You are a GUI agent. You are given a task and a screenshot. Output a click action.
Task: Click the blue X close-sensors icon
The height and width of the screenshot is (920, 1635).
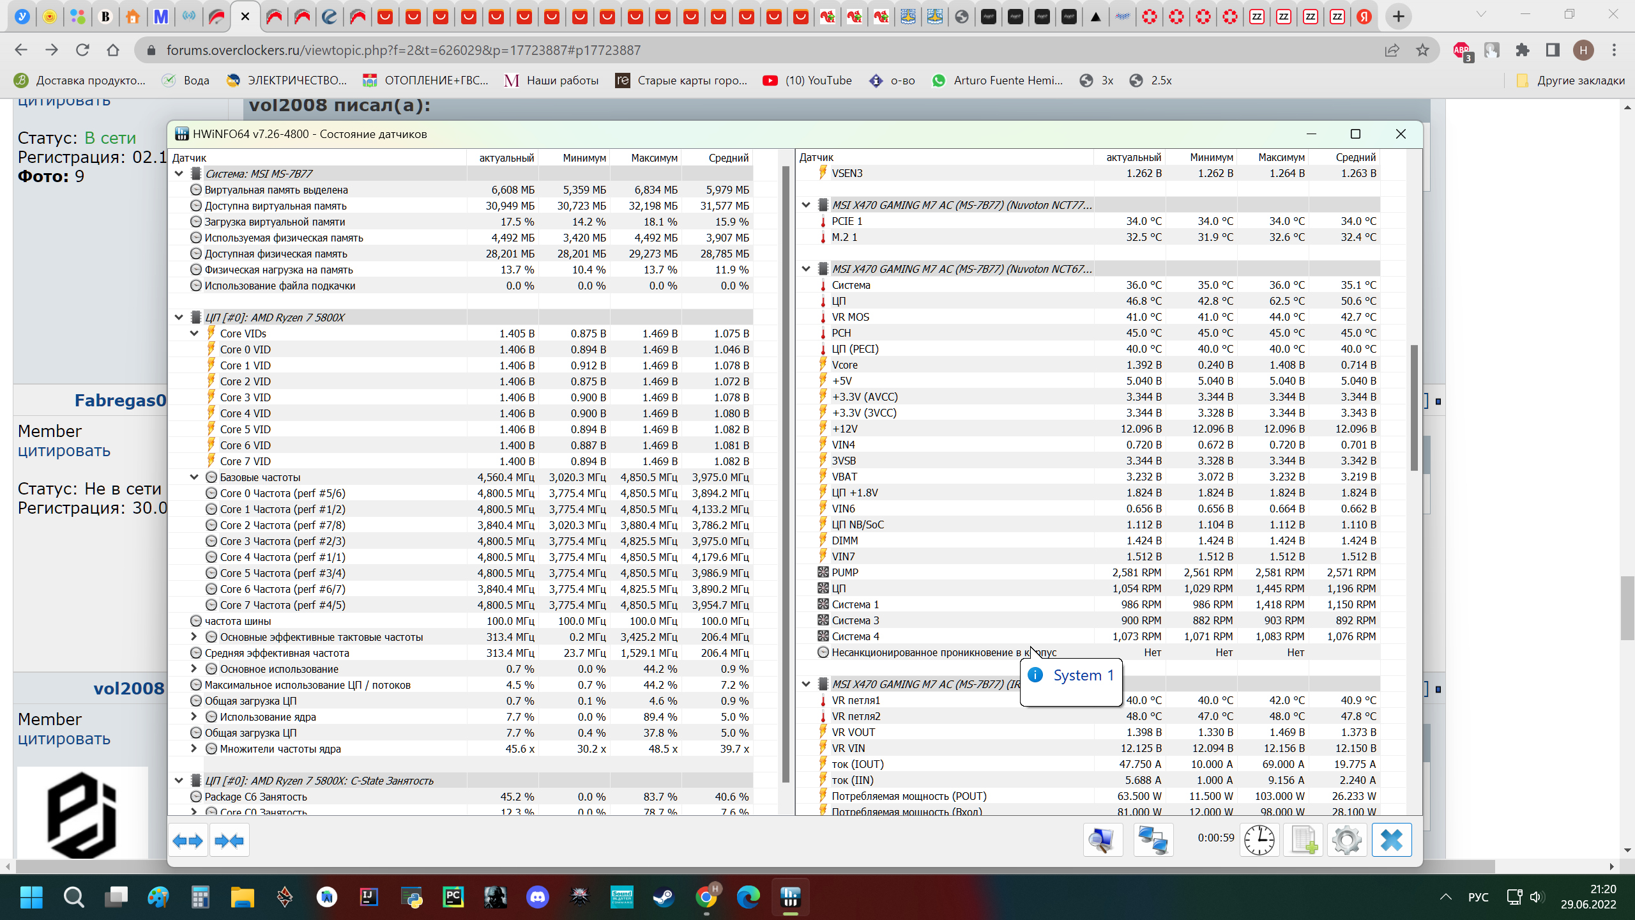[1391, 839]
